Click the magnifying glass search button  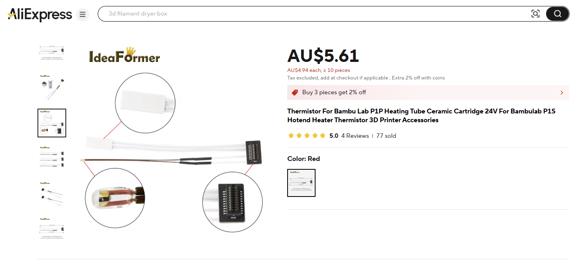557,14
